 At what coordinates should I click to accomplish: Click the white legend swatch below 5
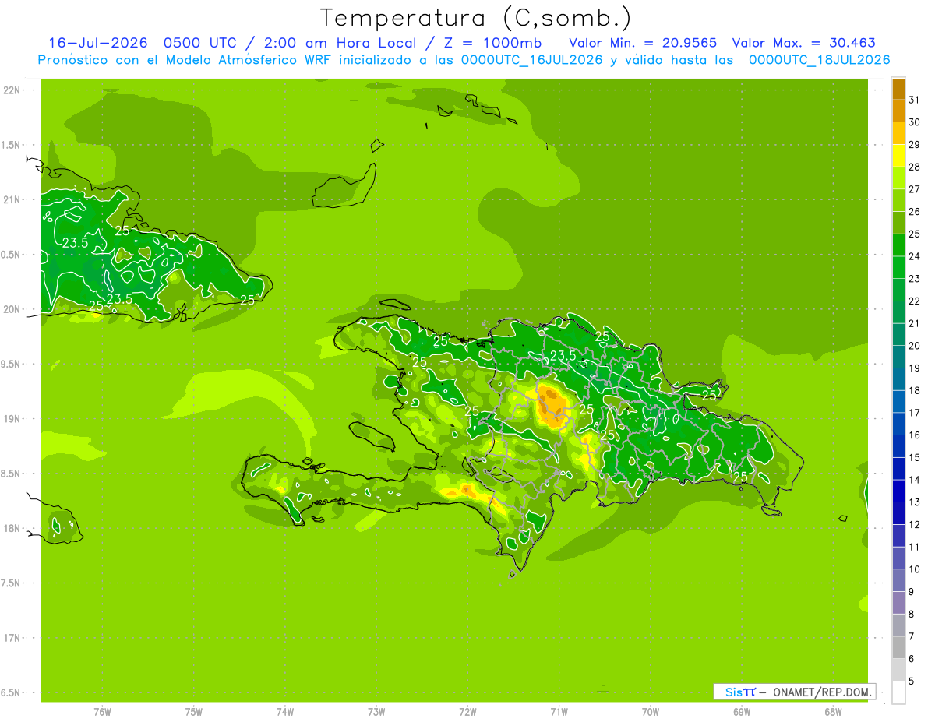tap(898, 692)
